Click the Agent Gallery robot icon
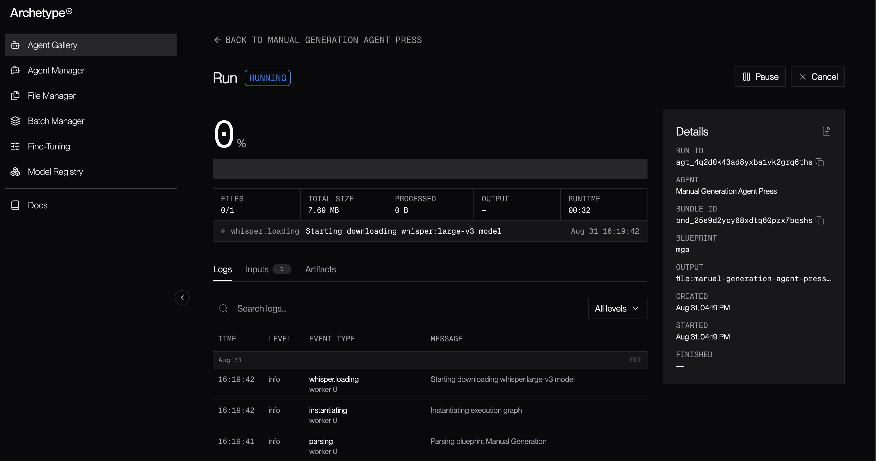Image resolution: width=876 pixels, height=461 pixels. [15, 45]
